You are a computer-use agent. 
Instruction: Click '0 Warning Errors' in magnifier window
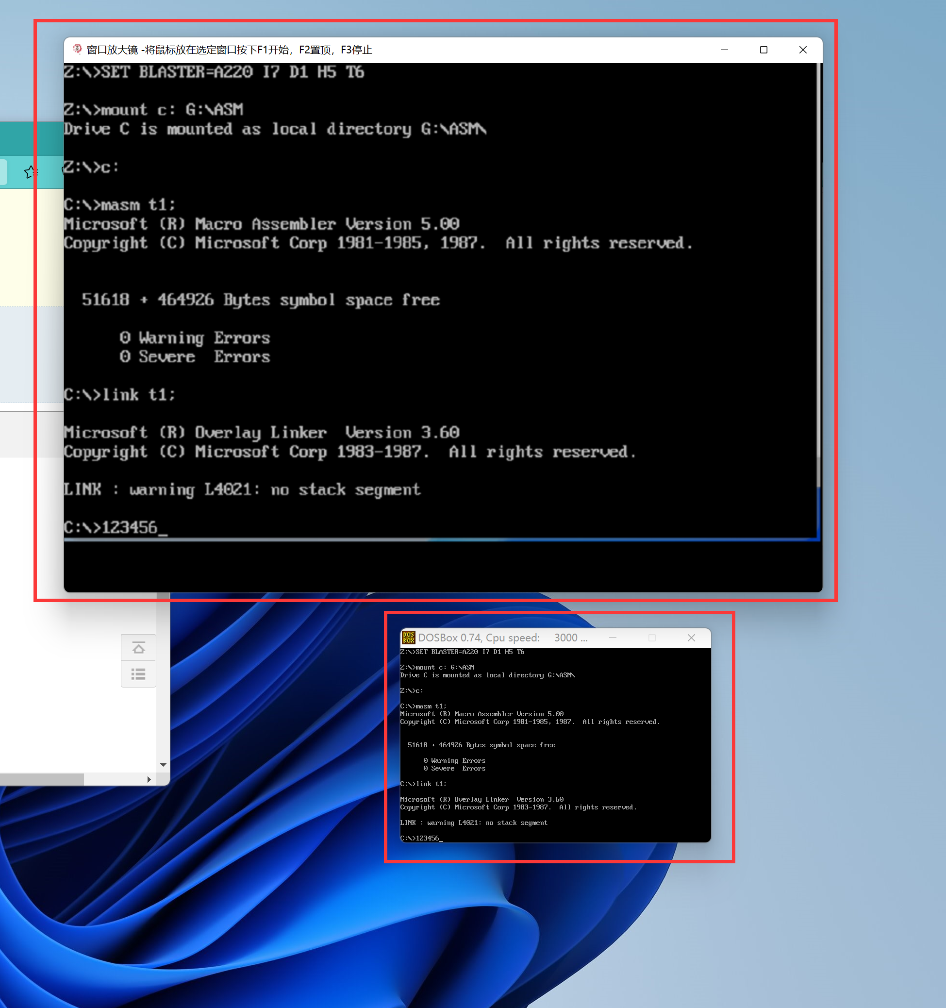pyautogui.click(x=195, y=337)
